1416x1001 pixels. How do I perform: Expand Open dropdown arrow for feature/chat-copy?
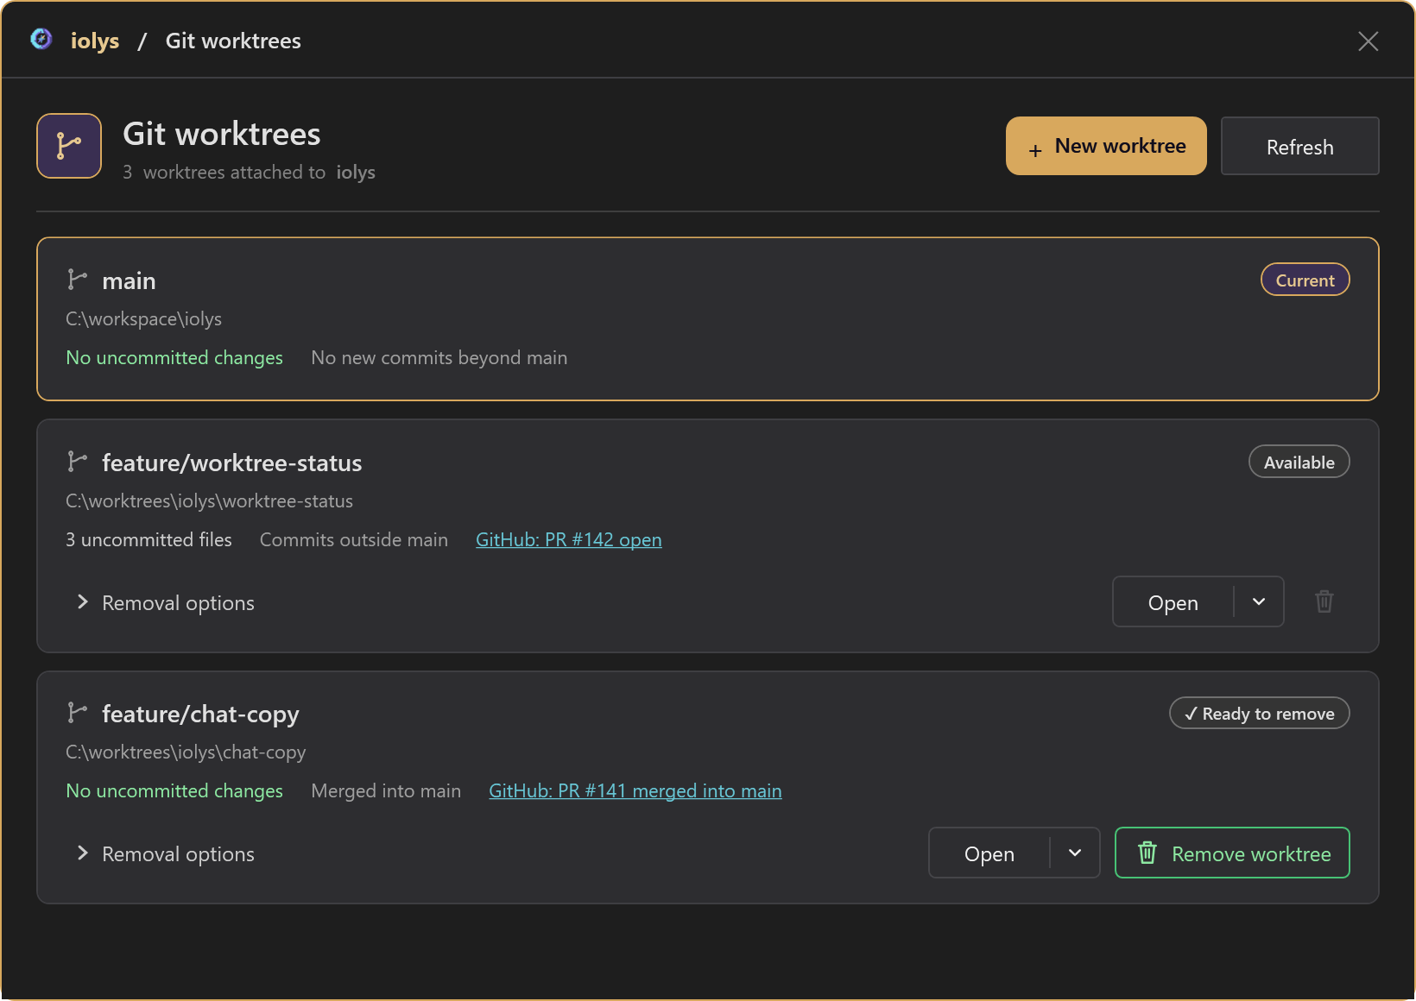click(x=1075, y=853)
